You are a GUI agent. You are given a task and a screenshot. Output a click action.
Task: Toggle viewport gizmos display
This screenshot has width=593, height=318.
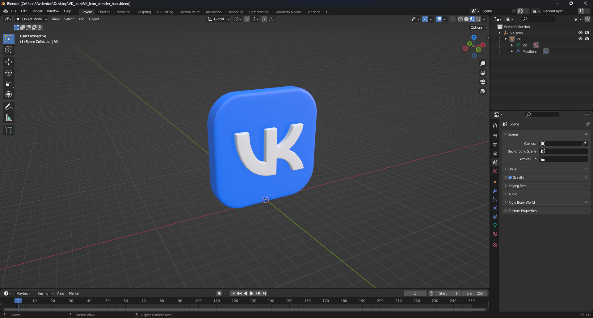click(x=425, y=19)
